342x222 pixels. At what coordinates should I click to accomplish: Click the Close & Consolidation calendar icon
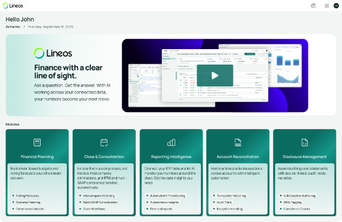(104, 142)
